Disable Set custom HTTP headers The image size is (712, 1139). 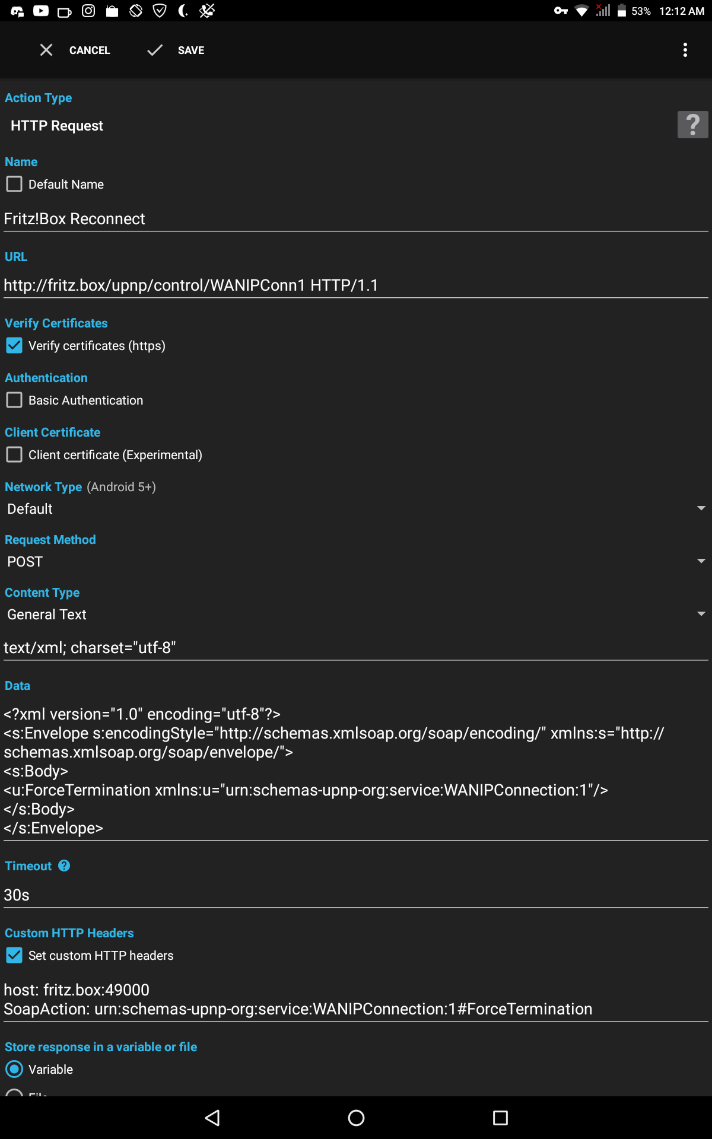point(14,955)
